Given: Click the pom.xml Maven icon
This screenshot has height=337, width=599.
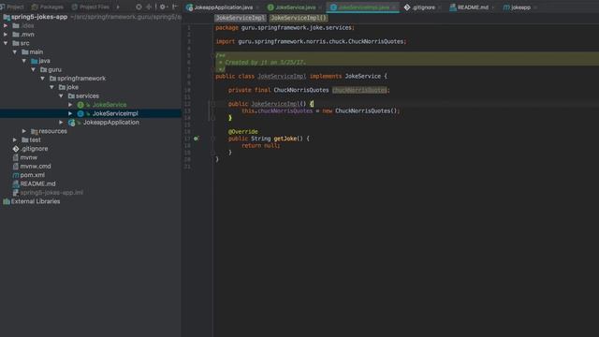Looking at the screenshot, I should (x=16, y=175).
